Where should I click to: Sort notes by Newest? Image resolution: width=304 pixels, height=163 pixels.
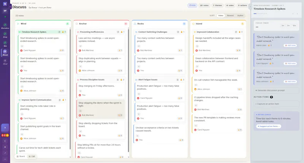click(x=230, y=16)
